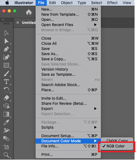Select the Eraser tool

[6, 98]
